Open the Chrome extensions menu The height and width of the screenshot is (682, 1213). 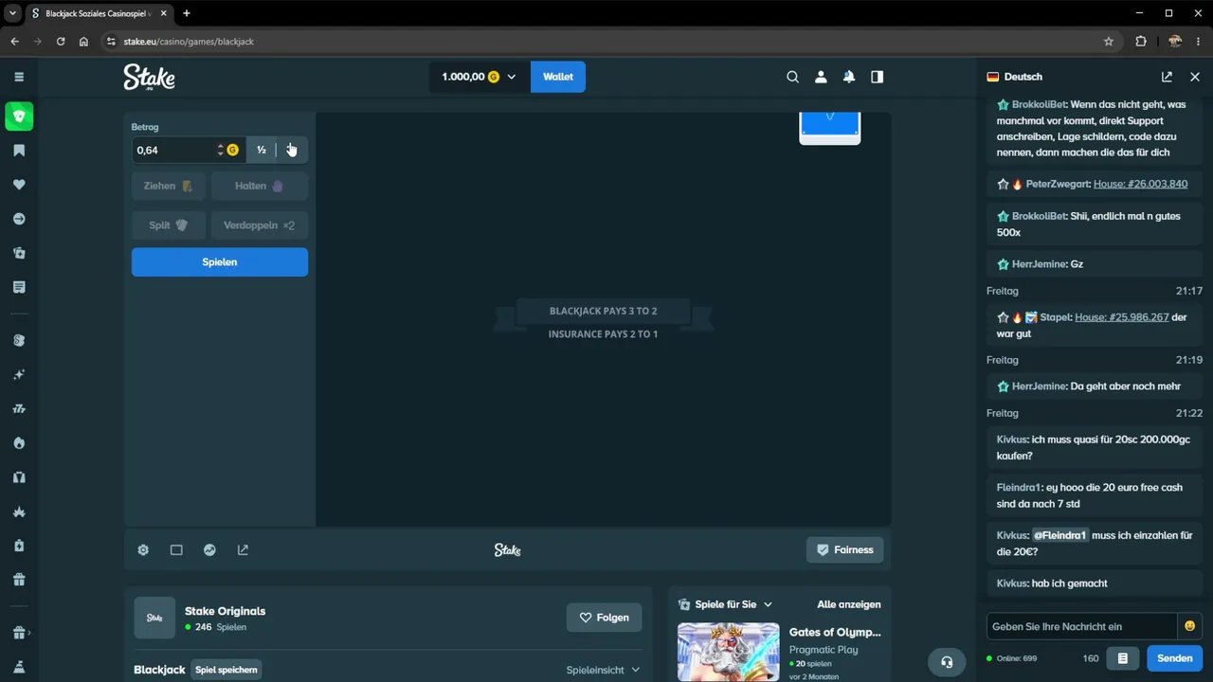coord(1141,42)
